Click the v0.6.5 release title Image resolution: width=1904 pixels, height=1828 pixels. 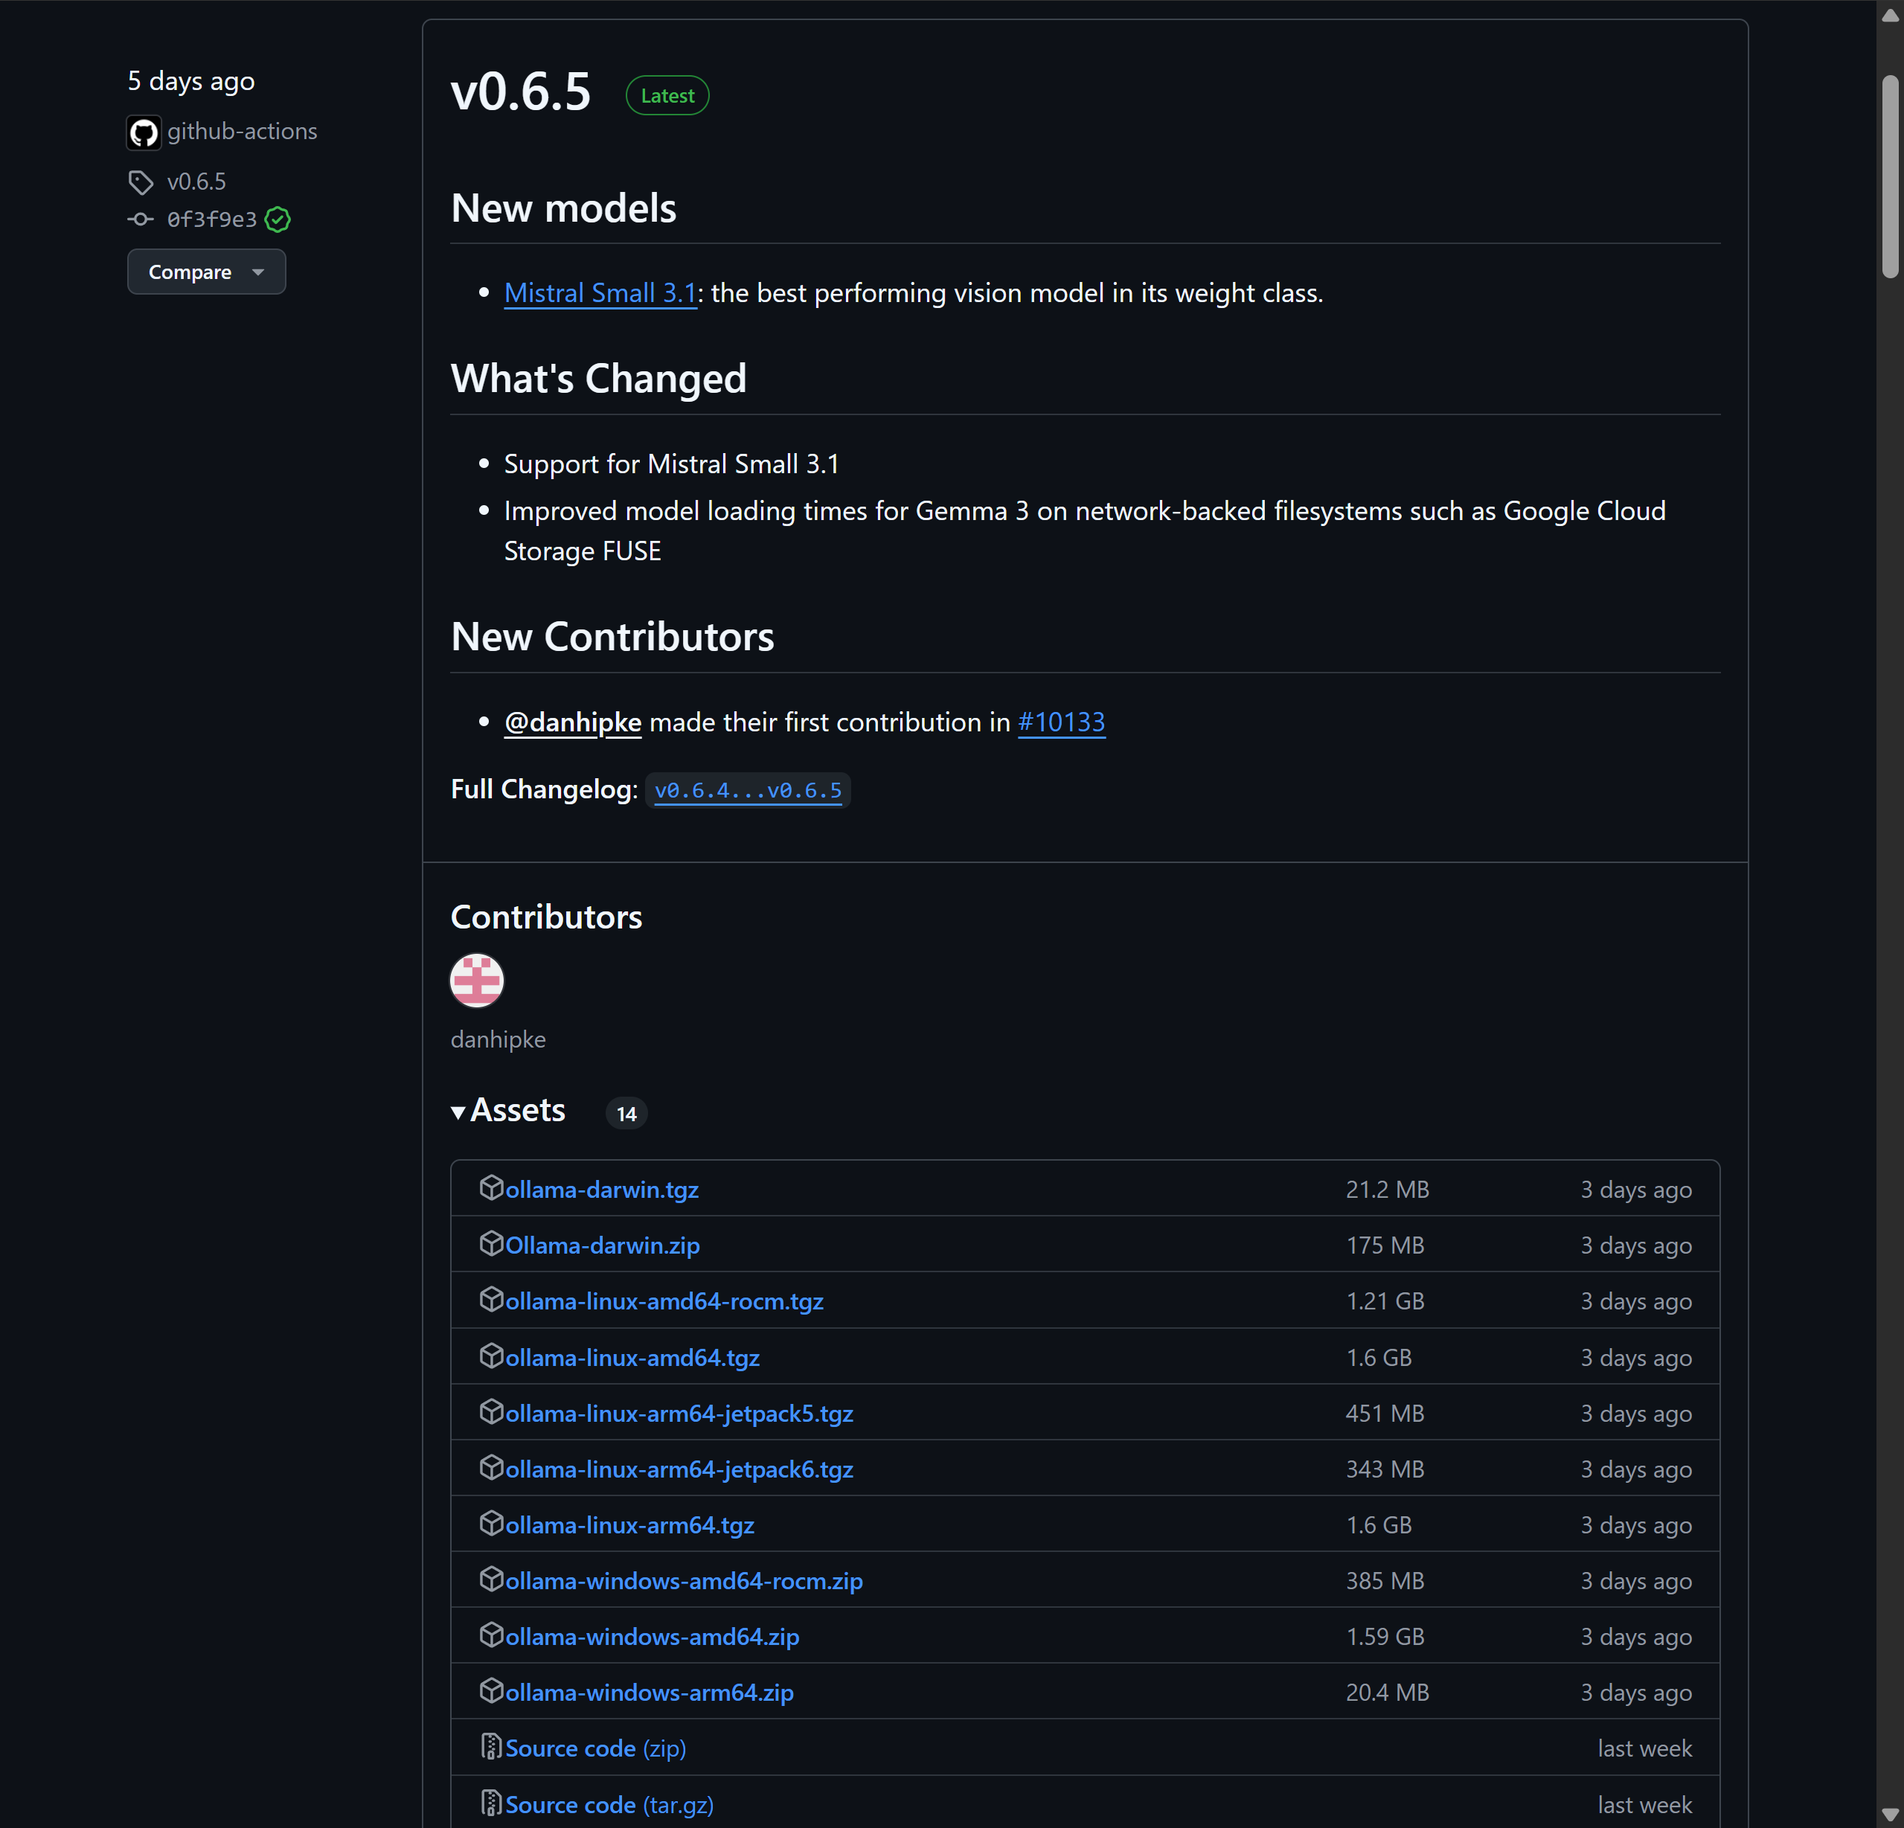[521, 92]
